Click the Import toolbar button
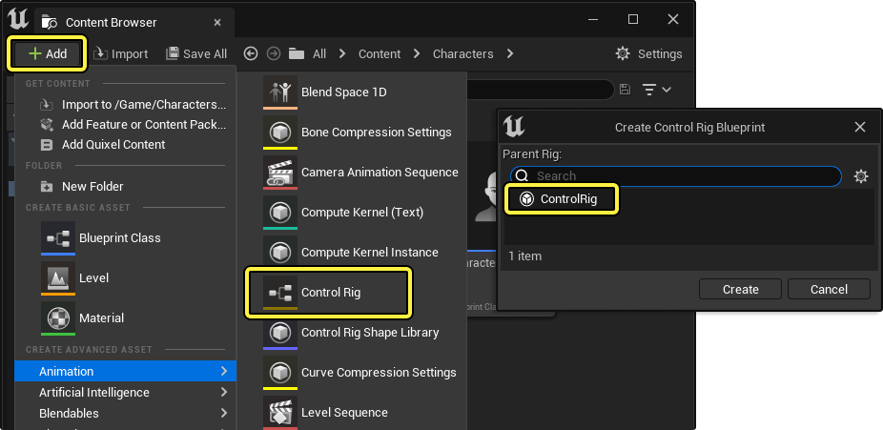The image size is (883, 430). tap(120, 54)
